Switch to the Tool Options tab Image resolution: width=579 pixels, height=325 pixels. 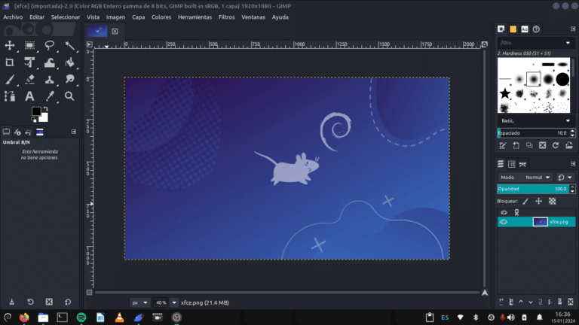[x=6, y=132]
